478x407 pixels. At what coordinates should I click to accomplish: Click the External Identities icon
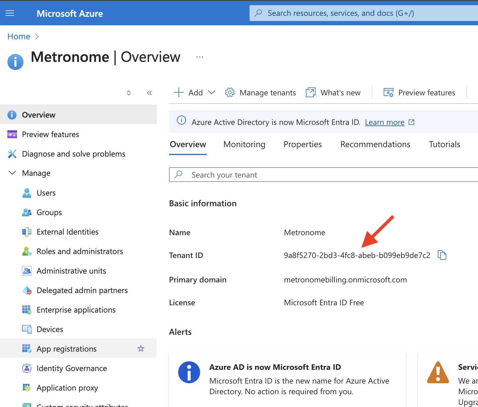[27, 232]
